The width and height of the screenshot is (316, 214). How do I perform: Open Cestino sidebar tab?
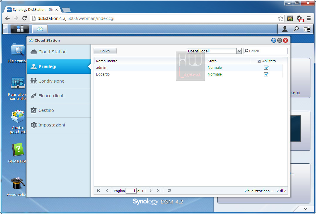[x=59, y=110]
